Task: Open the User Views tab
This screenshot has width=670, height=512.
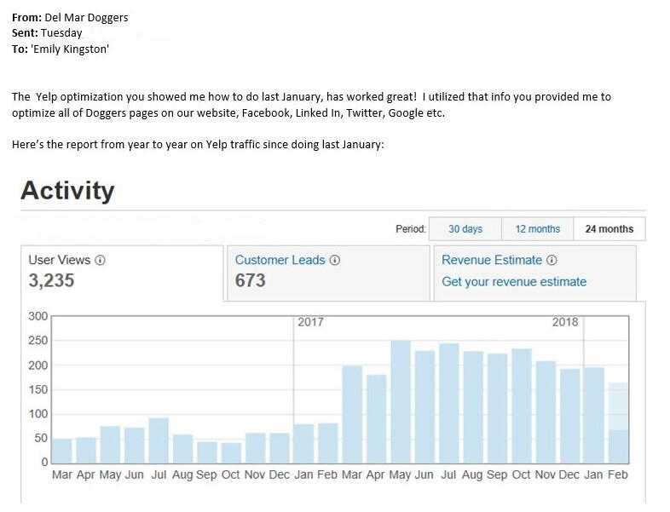Action: (122, 271)
